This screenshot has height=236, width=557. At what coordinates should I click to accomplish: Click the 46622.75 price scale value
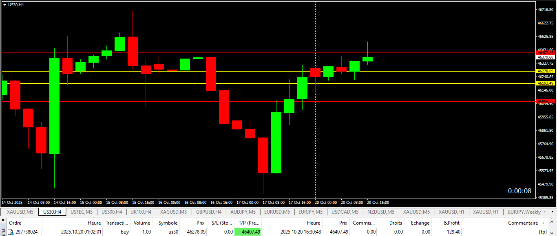pos(546,23)
